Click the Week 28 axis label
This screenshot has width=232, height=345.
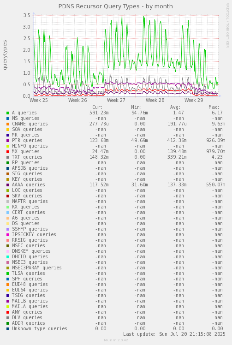pyautogui.click(x=155, y=100)
